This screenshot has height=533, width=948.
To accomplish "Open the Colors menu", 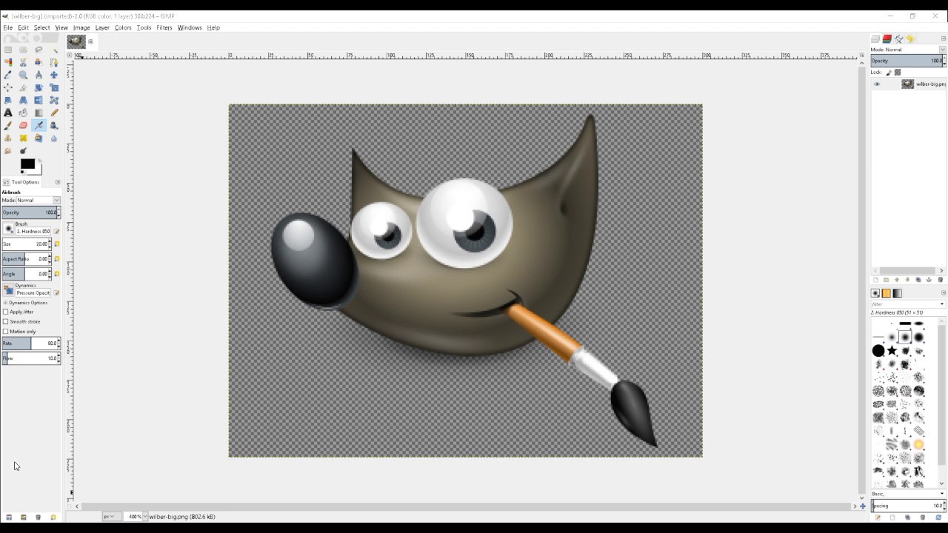I will 123,27.
